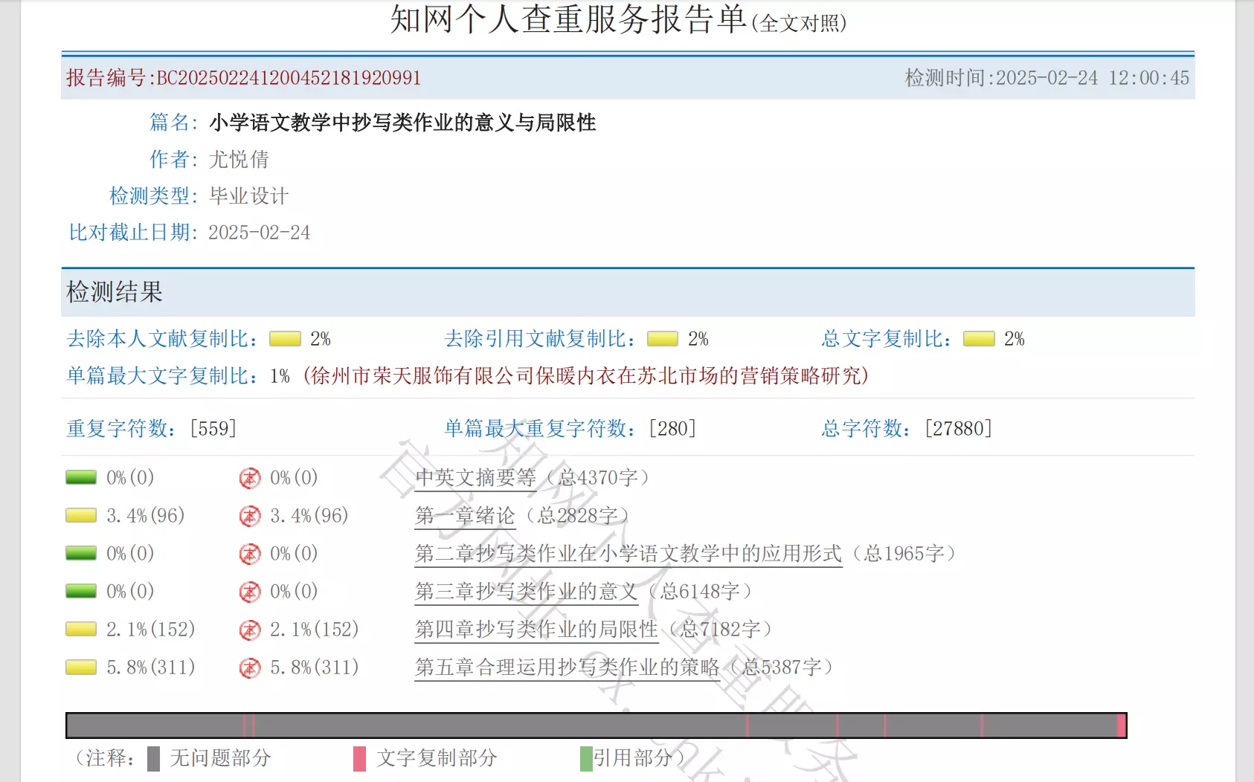
Task: Click the red 本 icon in 第二章 row
Action: 250,554
